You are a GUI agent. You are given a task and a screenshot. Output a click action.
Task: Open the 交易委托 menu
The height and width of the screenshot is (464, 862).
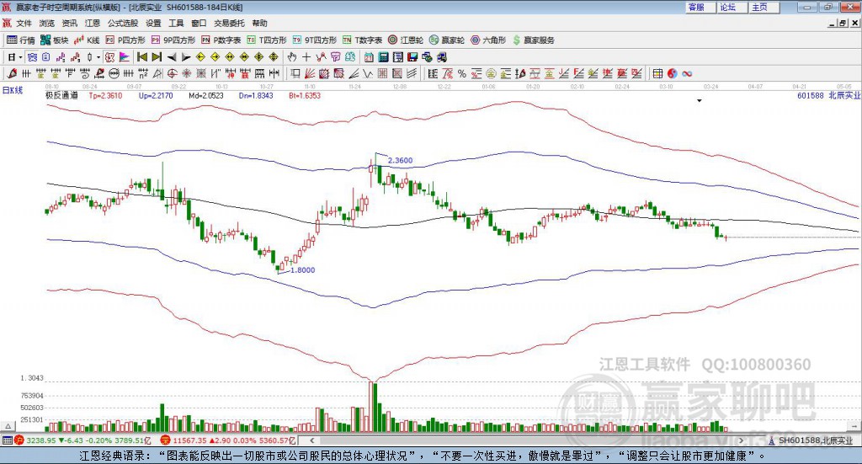pyautogui.click(x=229, y=23)
